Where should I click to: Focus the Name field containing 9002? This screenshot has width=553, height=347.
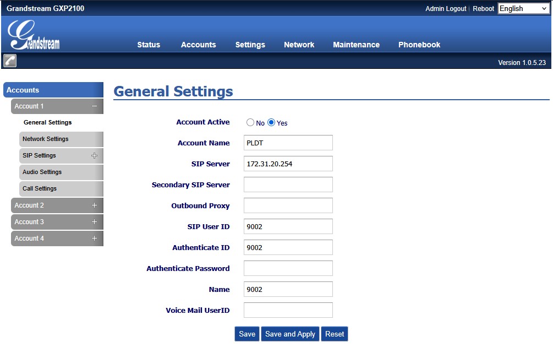point(288,290)
